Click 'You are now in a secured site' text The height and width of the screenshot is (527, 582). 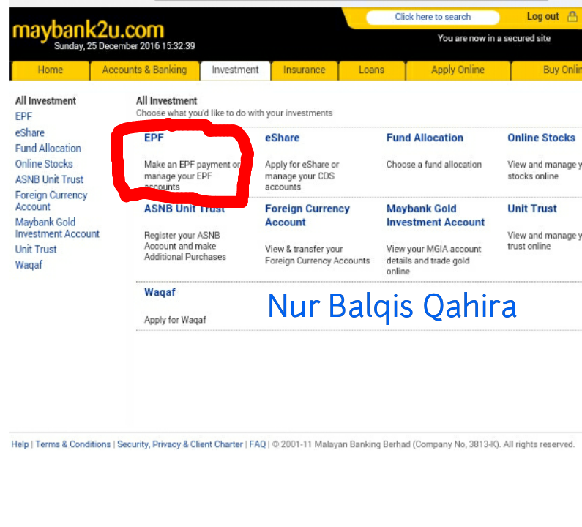coord(494,38)
